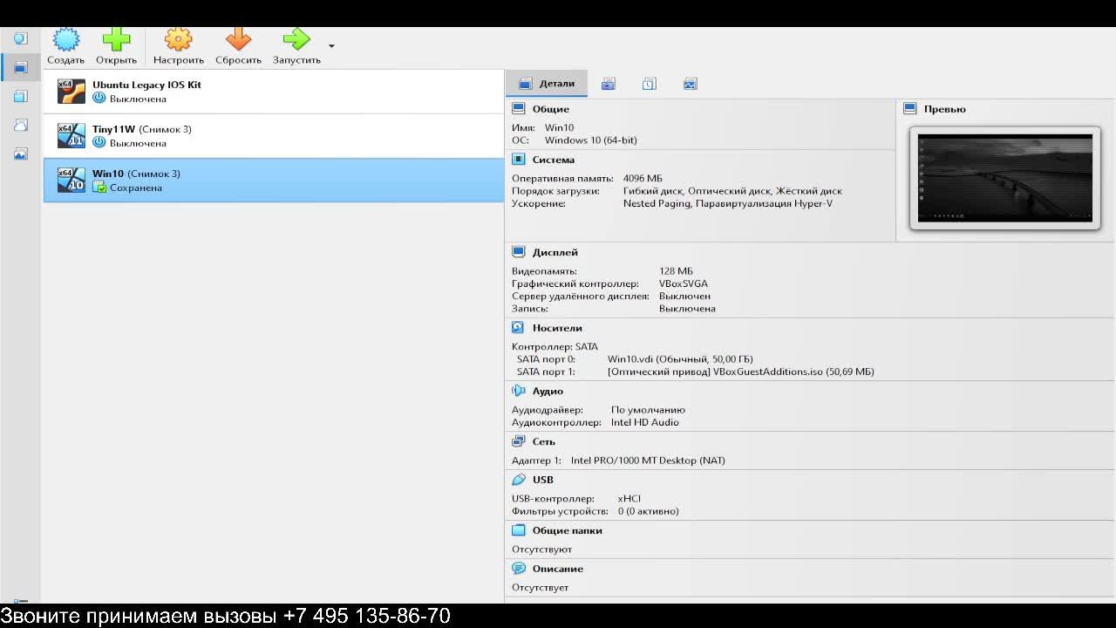
Task: Click the network icon beside Сеть
Action: pyautogui.click(x=519, y=441)
